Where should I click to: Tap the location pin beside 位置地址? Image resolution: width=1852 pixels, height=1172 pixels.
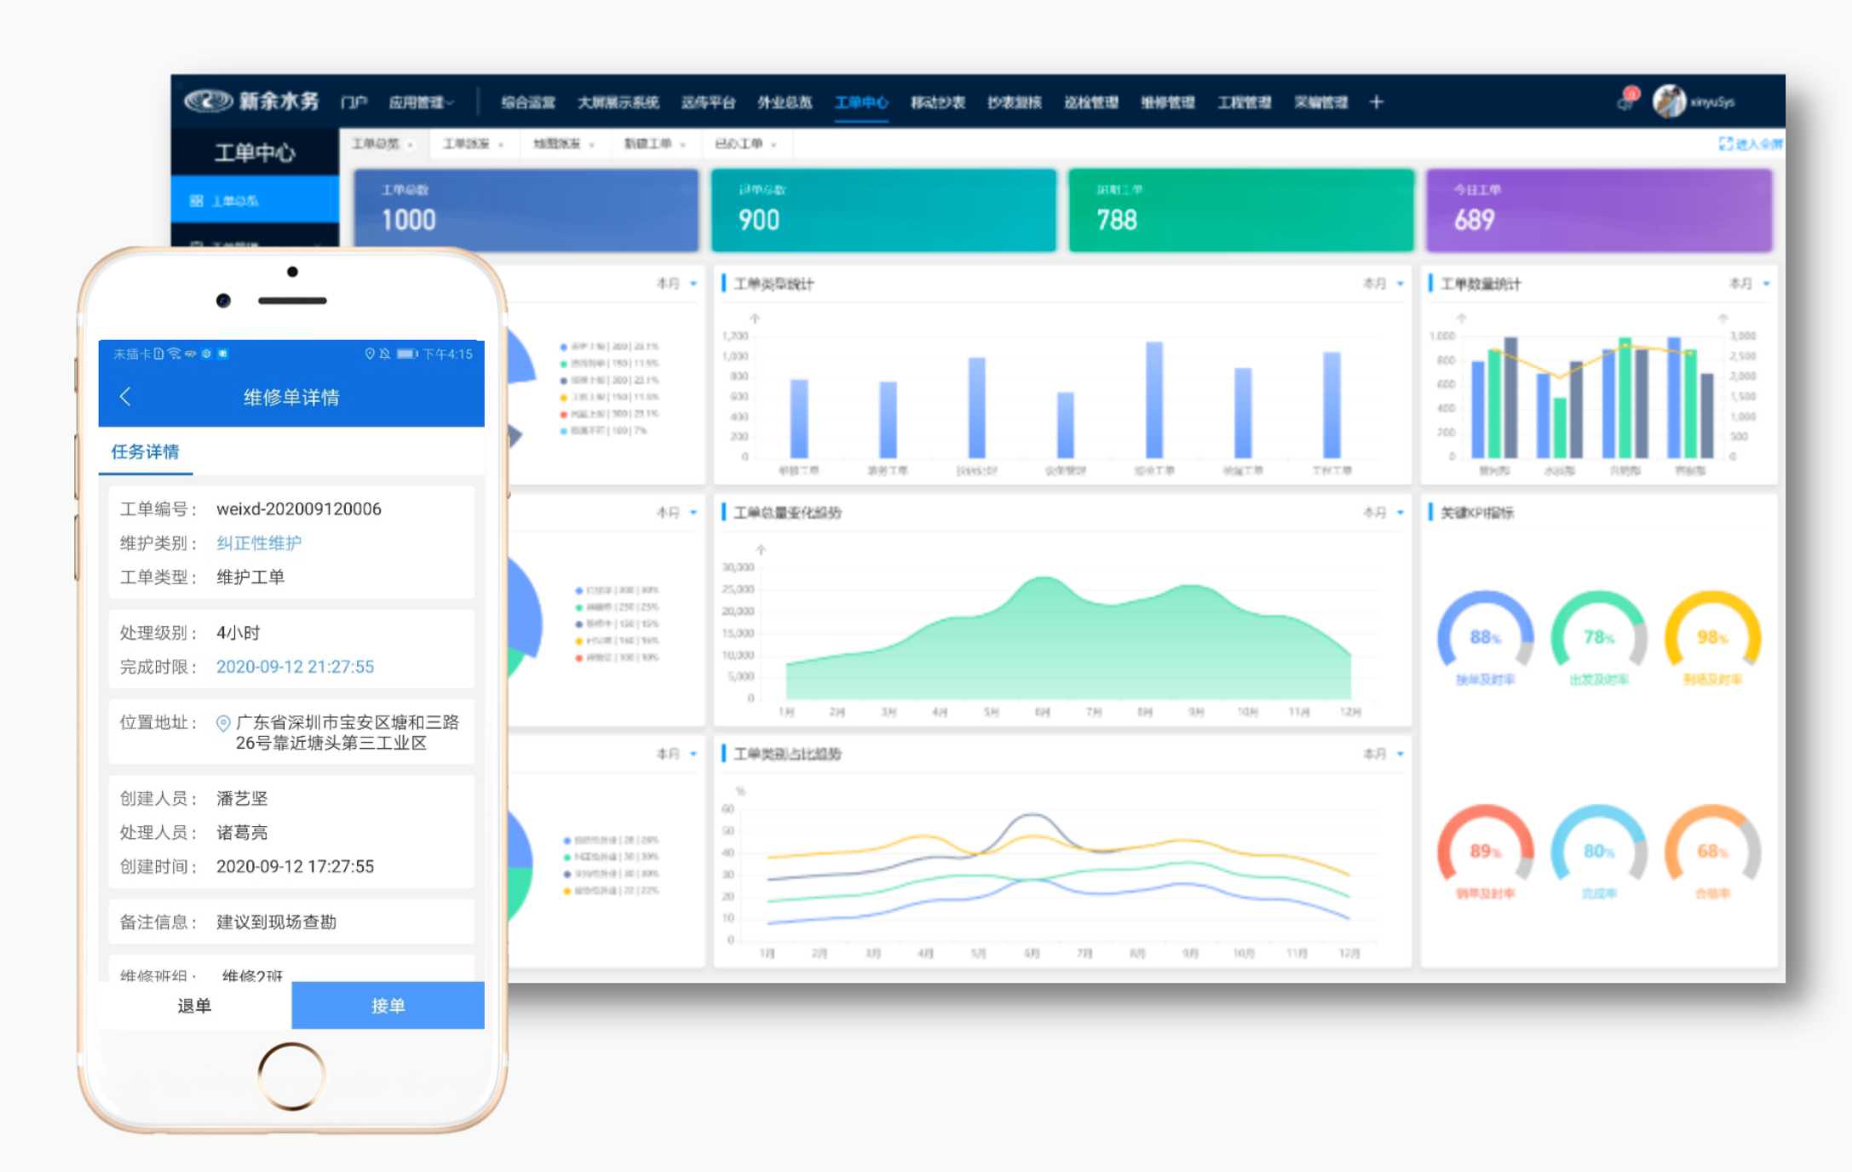pyautogui.click(x=223, y=723)
